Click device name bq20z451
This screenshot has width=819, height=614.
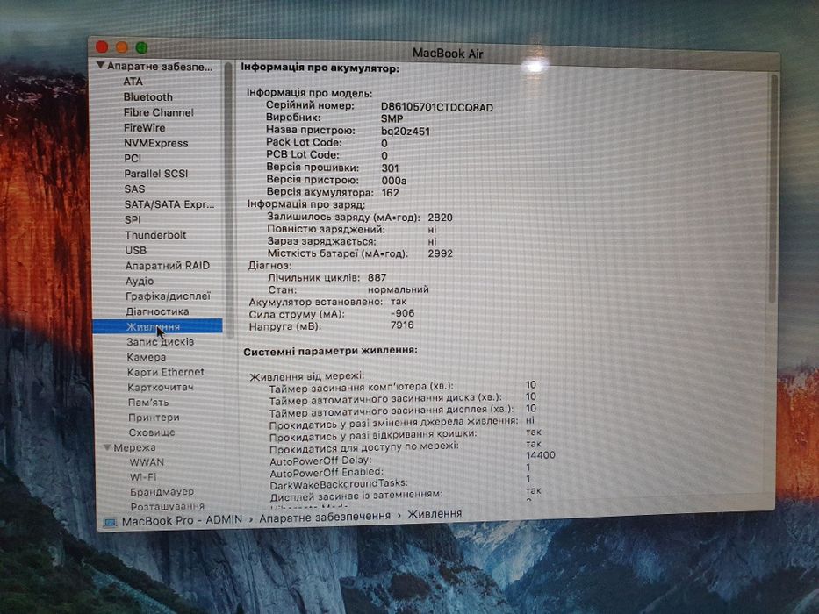pyautogui.click(x=406, y=131)
